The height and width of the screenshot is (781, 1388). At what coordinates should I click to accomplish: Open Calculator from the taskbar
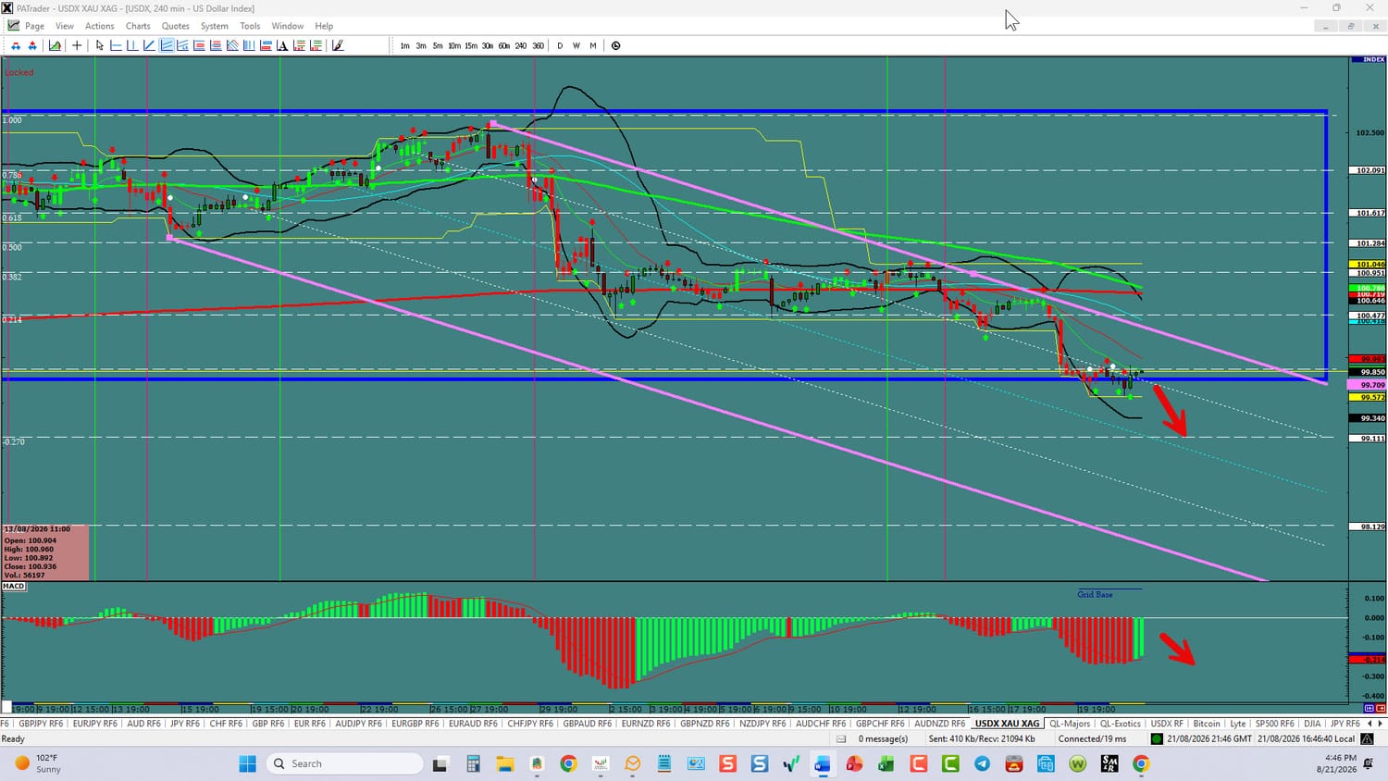[473, 763]
